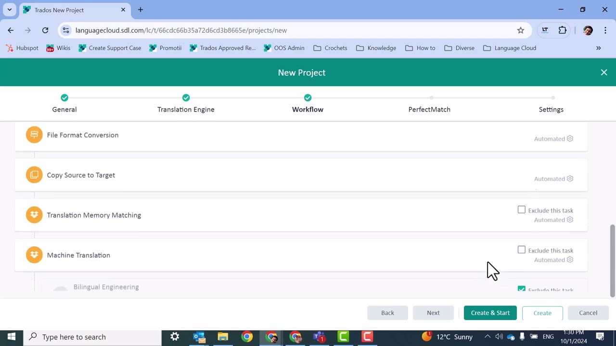Open Machine Translation settings gear
This screenshot has height=346, width=616.
[570, 259]
